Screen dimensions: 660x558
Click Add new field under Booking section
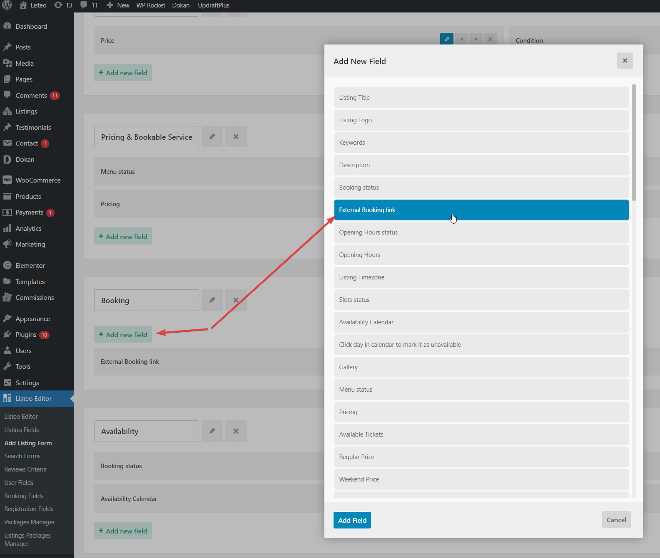pos(123,335)
